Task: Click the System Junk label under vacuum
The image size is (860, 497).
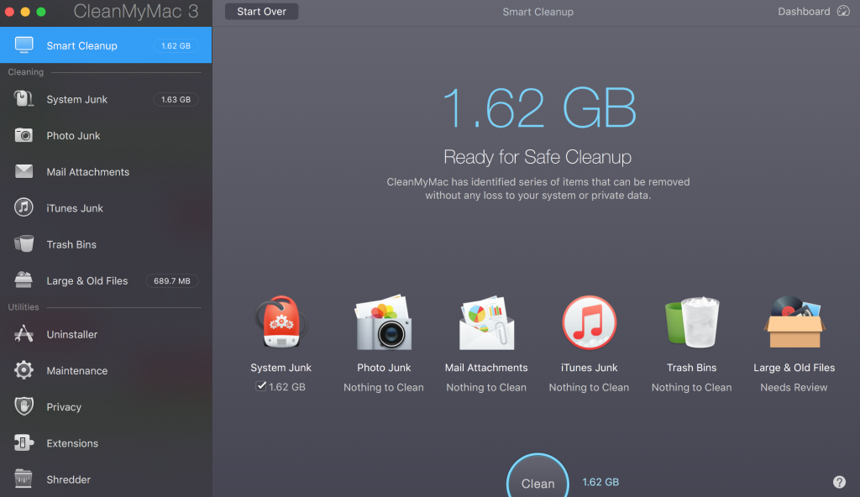Action: click(281, 368)
